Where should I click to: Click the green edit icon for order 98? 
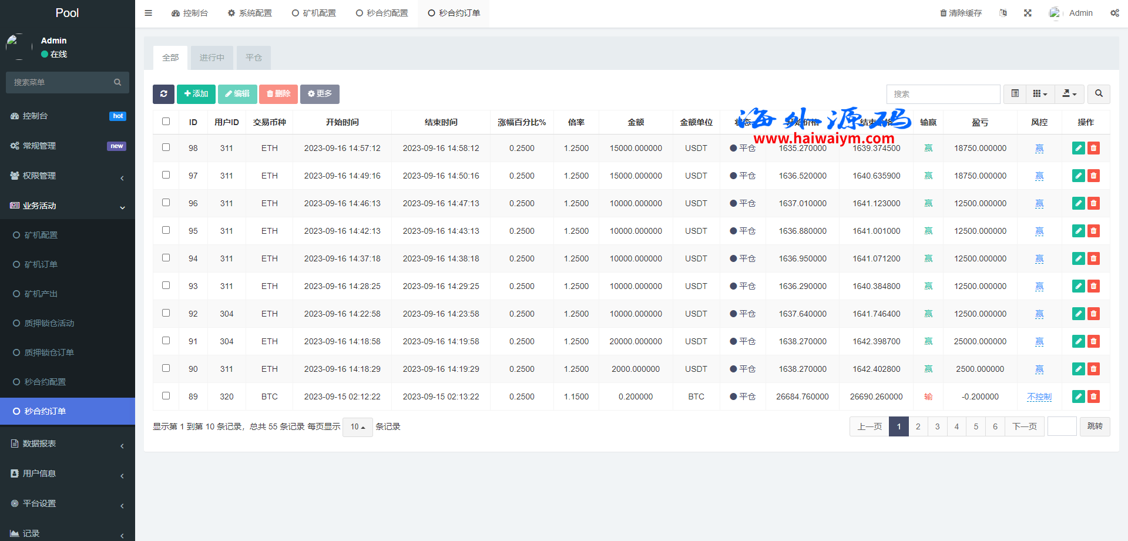click(x=1078, y=148)
